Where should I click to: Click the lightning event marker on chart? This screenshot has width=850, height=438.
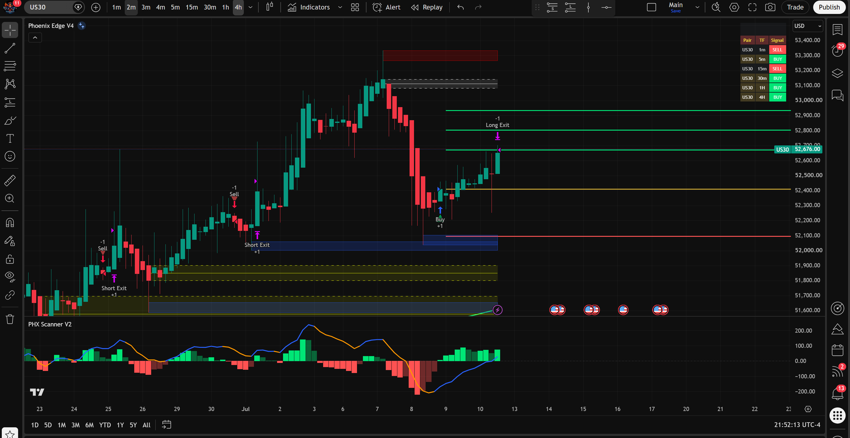click(x=497, y=310)
